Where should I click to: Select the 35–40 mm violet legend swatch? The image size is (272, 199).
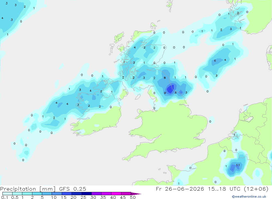(106, 194)
